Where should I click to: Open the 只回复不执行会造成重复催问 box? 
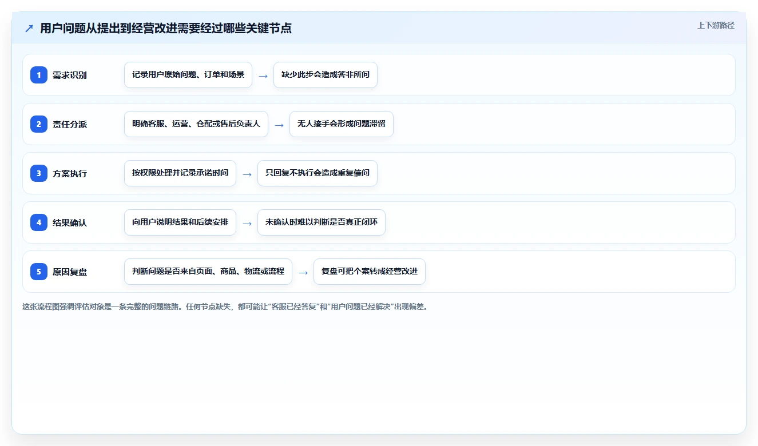tap(318, 173)
